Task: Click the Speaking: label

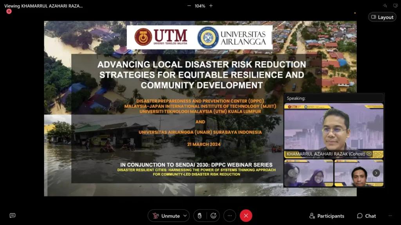Action: pyautogui.click(x=296, y=98)
